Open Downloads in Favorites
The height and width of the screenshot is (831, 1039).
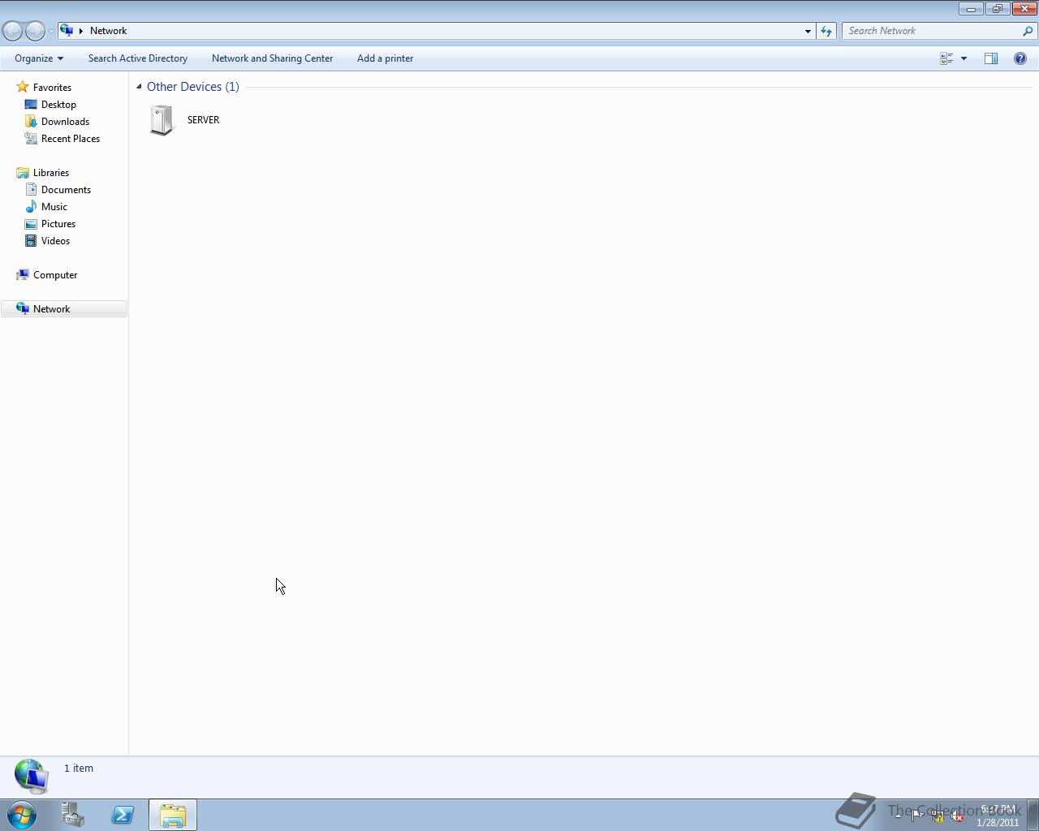[65, 121]
